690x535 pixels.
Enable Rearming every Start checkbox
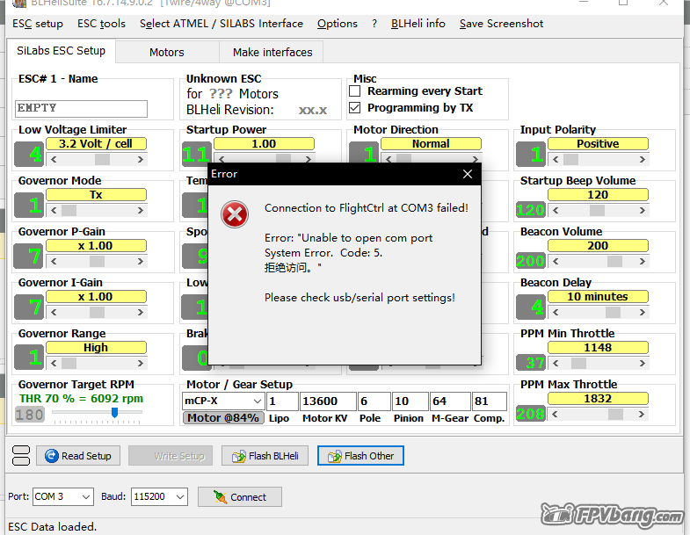coord(355,91)
